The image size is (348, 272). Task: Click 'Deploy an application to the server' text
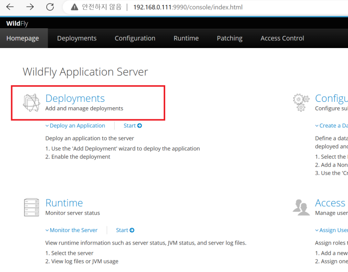[x=90, y=138]
